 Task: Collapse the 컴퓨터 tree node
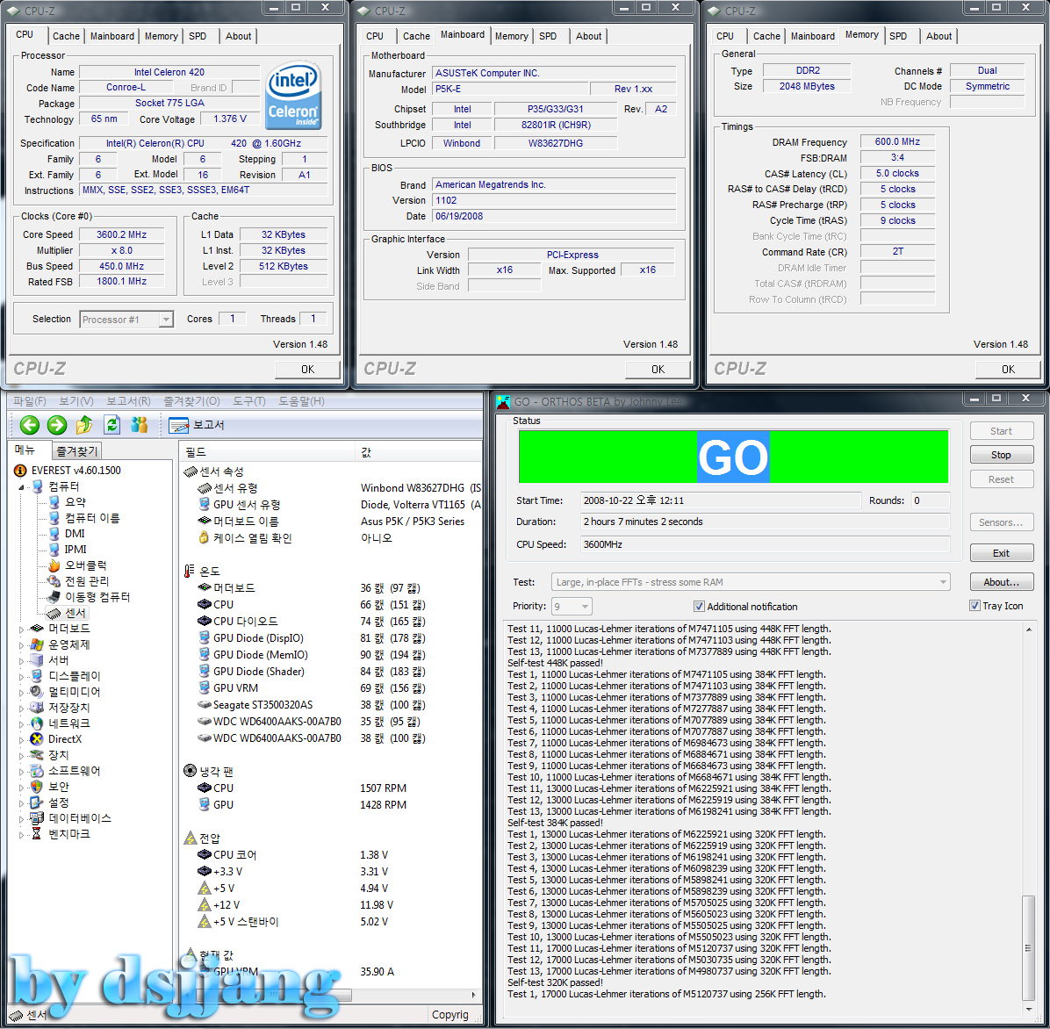tap(21, 486)
